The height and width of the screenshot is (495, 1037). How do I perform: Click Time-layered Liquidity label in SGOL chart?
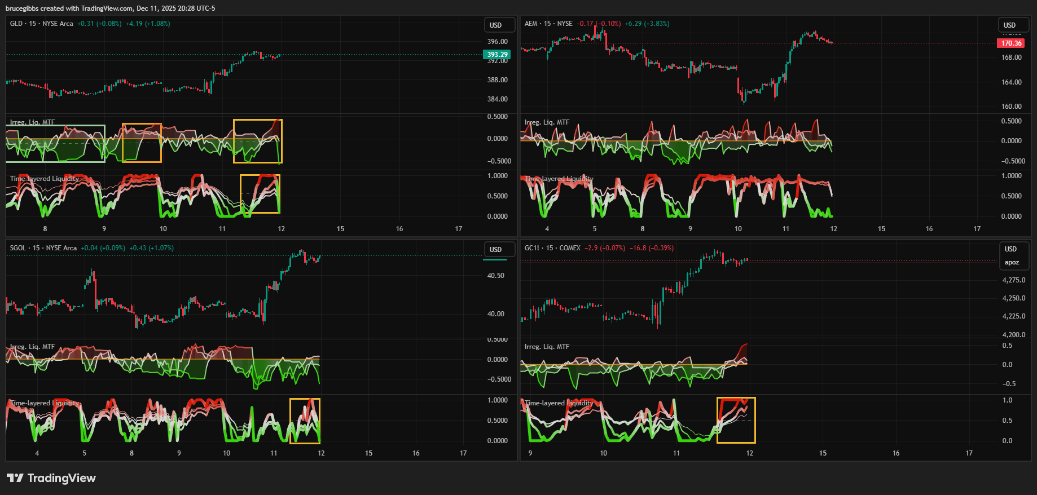45,403
